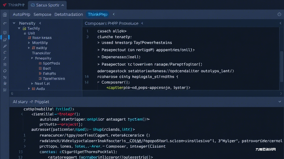The width and height of the screenshot is (284, 159).
Task: Expand the Depenensse line in editor
Action: tap(98, 57)
